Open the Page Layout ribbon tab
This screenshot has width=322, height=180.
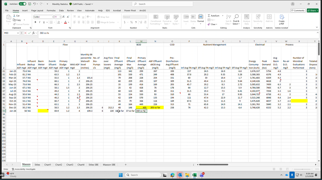click(37, 10)
